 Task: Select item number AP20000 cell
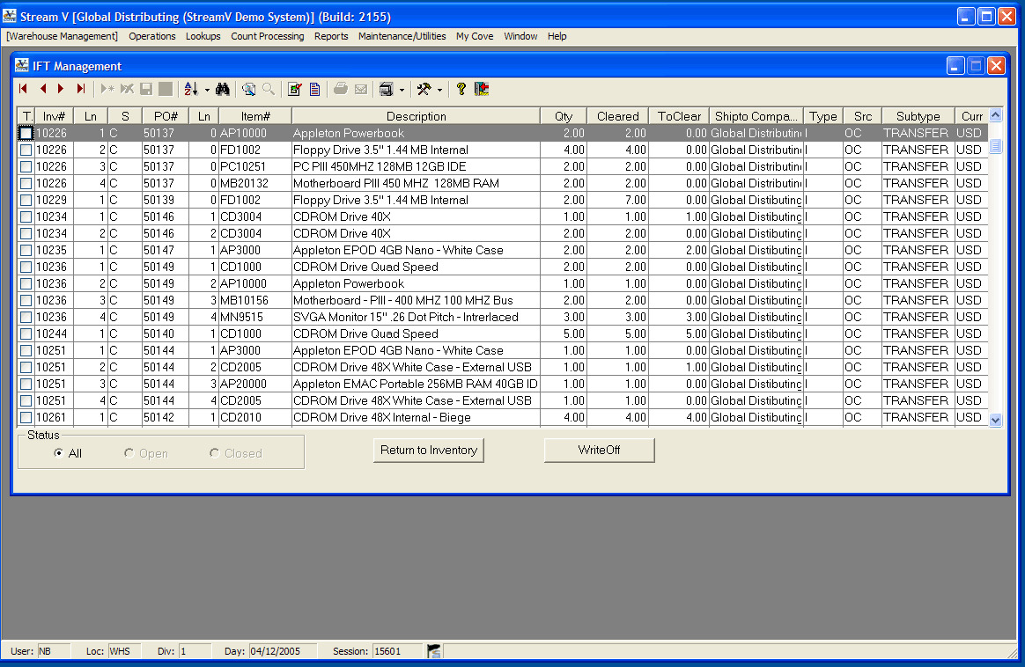255,385
